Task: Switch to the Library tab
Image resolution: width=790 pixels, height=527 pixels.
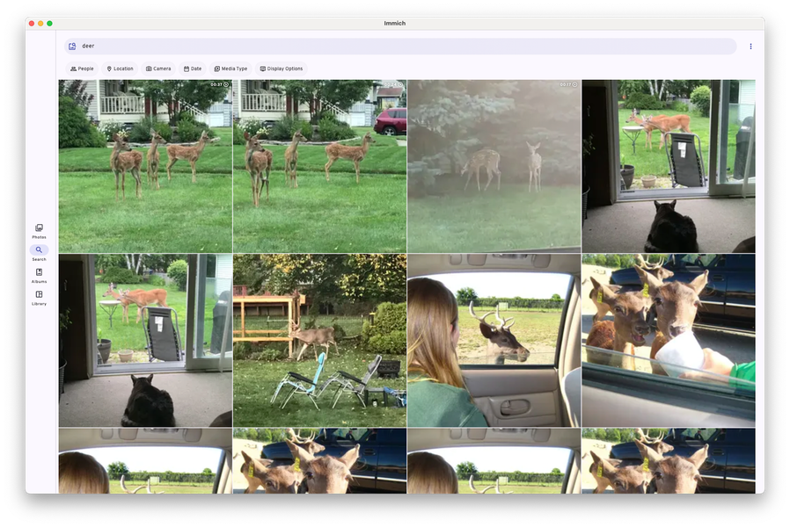Action: click(x=39, y=299)
